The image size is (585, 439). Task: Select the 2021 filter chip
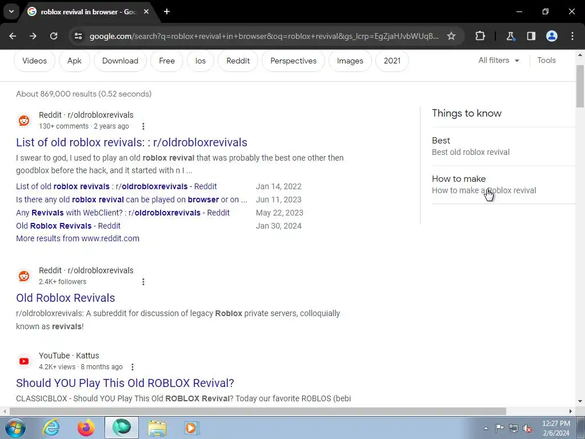coord(392,61)
